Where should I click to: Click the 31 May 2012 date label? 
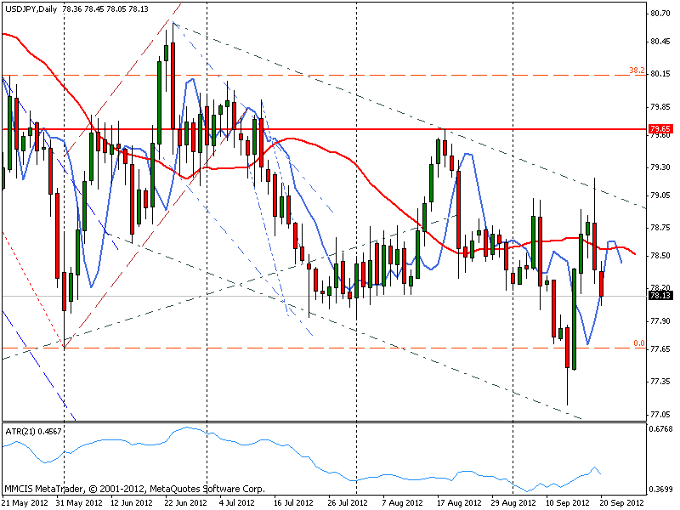pyautogui.click(x=79, y=503)
